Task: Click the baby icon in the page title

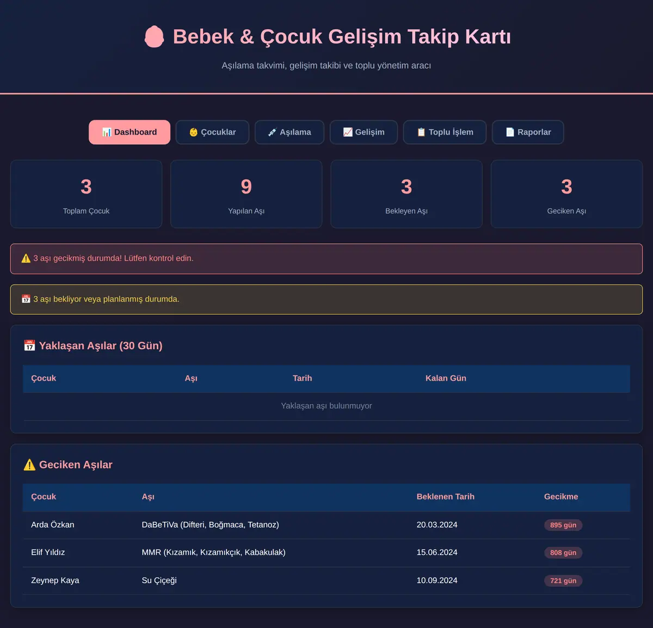Action: pyautogui.click(x=154, y=37)
